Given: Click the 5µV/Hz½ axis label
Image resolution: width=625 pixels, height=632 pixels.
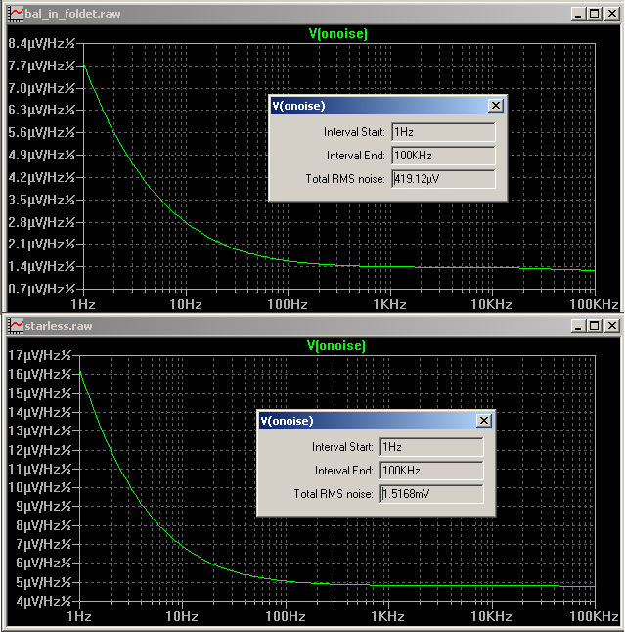Looking at the screenshot, I should 43,582.
